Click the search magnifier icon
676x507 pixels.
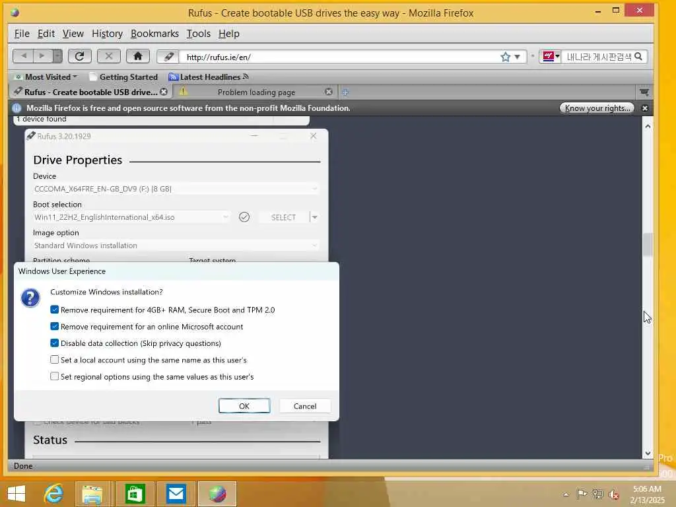[x=639, y=57]
